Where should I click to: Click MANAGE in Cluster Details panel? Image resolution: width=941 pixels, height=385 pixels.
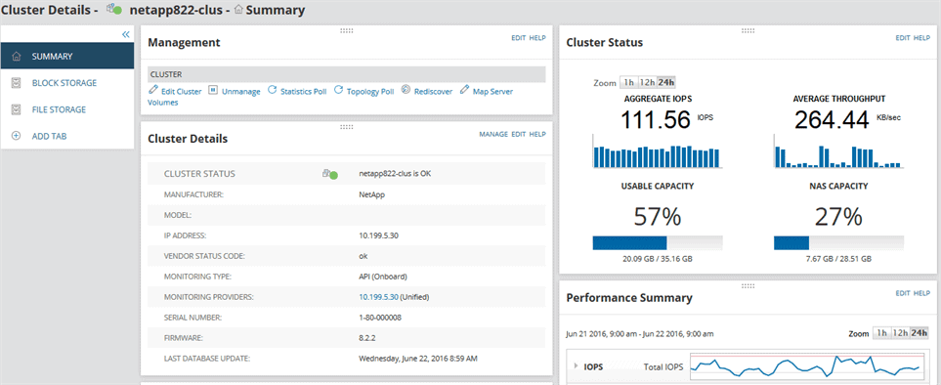[x=493, y=134]
